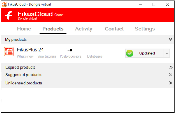Open the Activity tab
The height and width of the screenshot is (113, 175).
pyautogui.click(x=84, y=29)
